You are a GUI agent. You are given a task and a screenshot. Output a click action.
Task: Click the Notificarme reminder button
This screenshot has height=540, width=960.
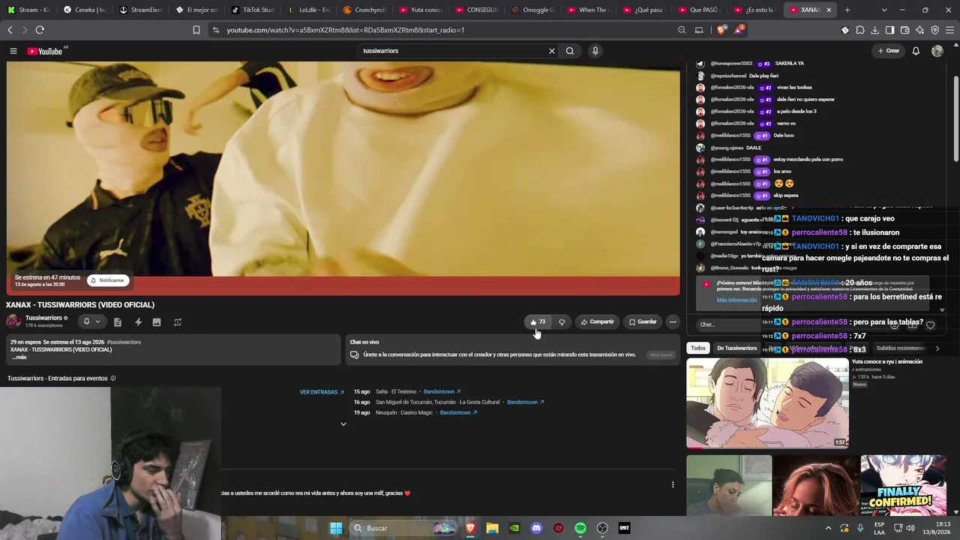coord(106,280)
